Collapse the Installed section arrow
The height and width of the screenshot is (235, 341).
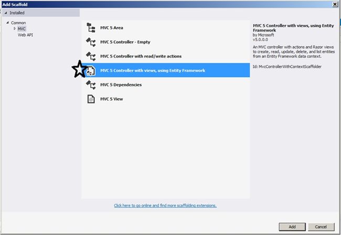click(6, 13)
